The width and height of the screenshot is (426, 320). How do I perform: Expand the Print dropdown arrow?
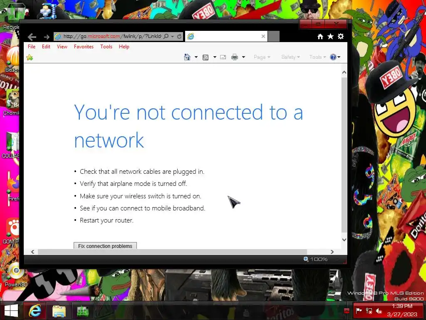pyautogui.click(x=243, y=57)
